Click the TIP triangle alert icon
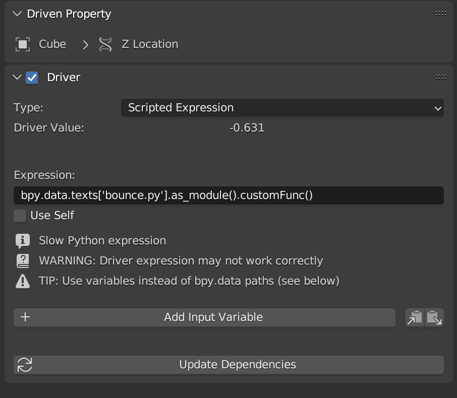This screenshot has height=398, width=457. click(x=23, y=281)
